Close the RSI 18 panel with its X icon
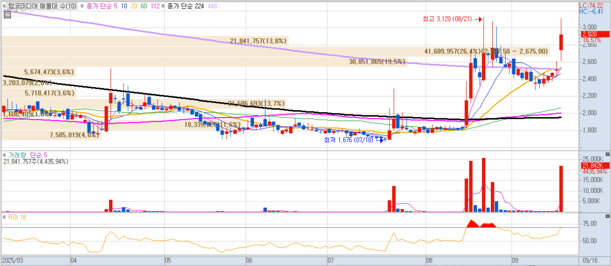 click(607, 216)
